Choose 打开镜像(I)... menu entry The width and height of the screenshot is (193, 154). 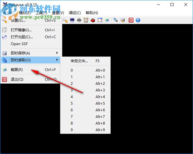(x=31, y=30)
